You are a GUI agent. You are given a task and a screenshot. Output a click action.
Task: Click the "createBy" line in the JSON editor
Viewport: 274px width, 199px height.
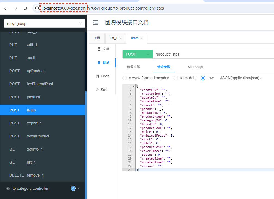click(x=153, y=90)
